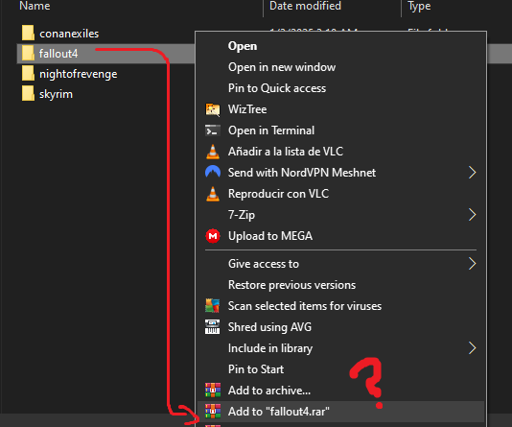Click the AVG shredder icon

213,326
